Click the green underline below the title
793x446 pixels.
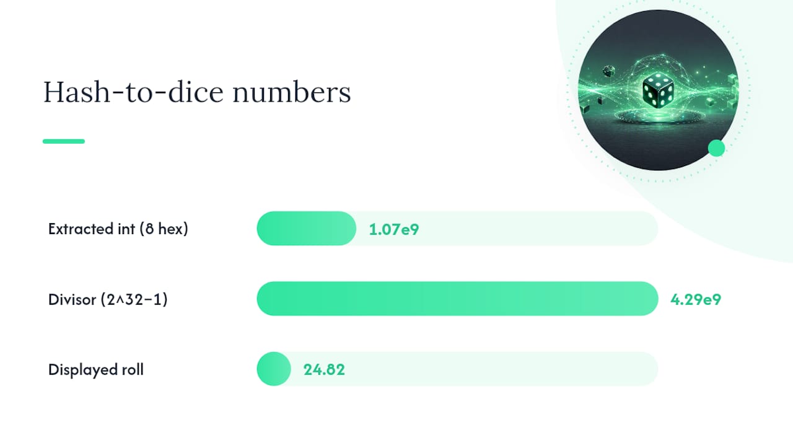64,141
